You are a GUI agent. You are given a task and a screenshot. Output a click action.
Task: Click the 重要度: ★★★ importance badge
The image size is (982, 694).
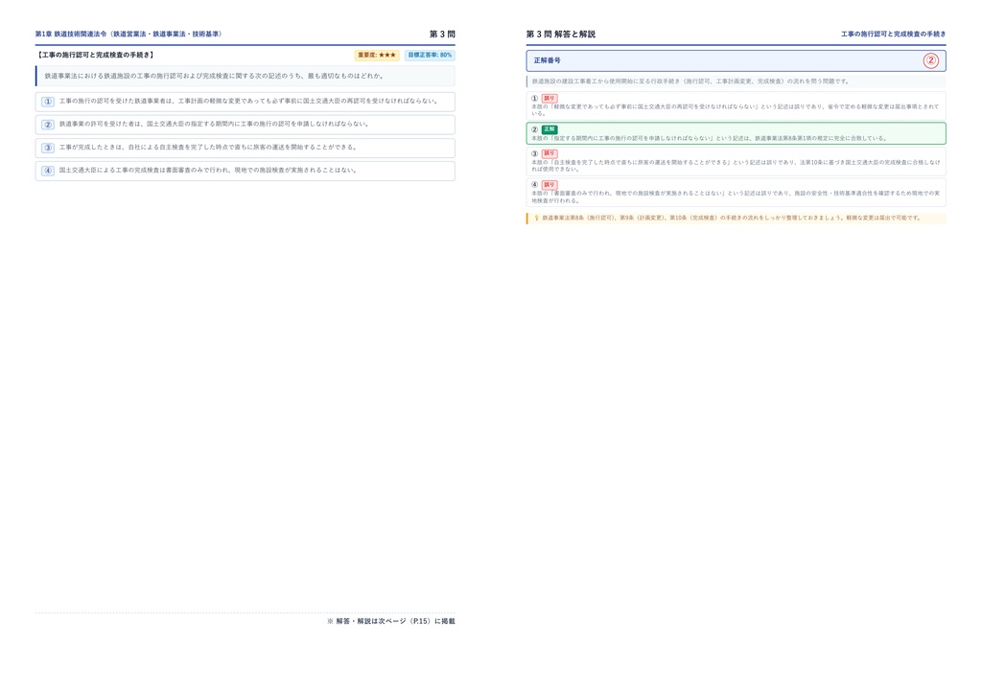pos(377,55)
